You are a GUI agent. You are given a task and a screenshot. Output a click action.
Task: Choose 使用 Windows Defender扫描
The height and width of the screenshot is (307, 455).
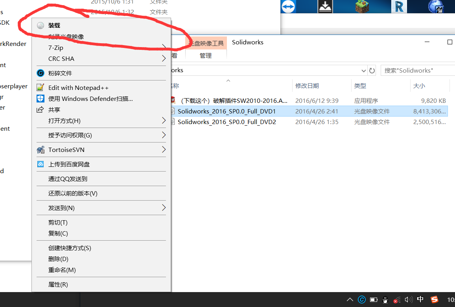pos(101,99)
